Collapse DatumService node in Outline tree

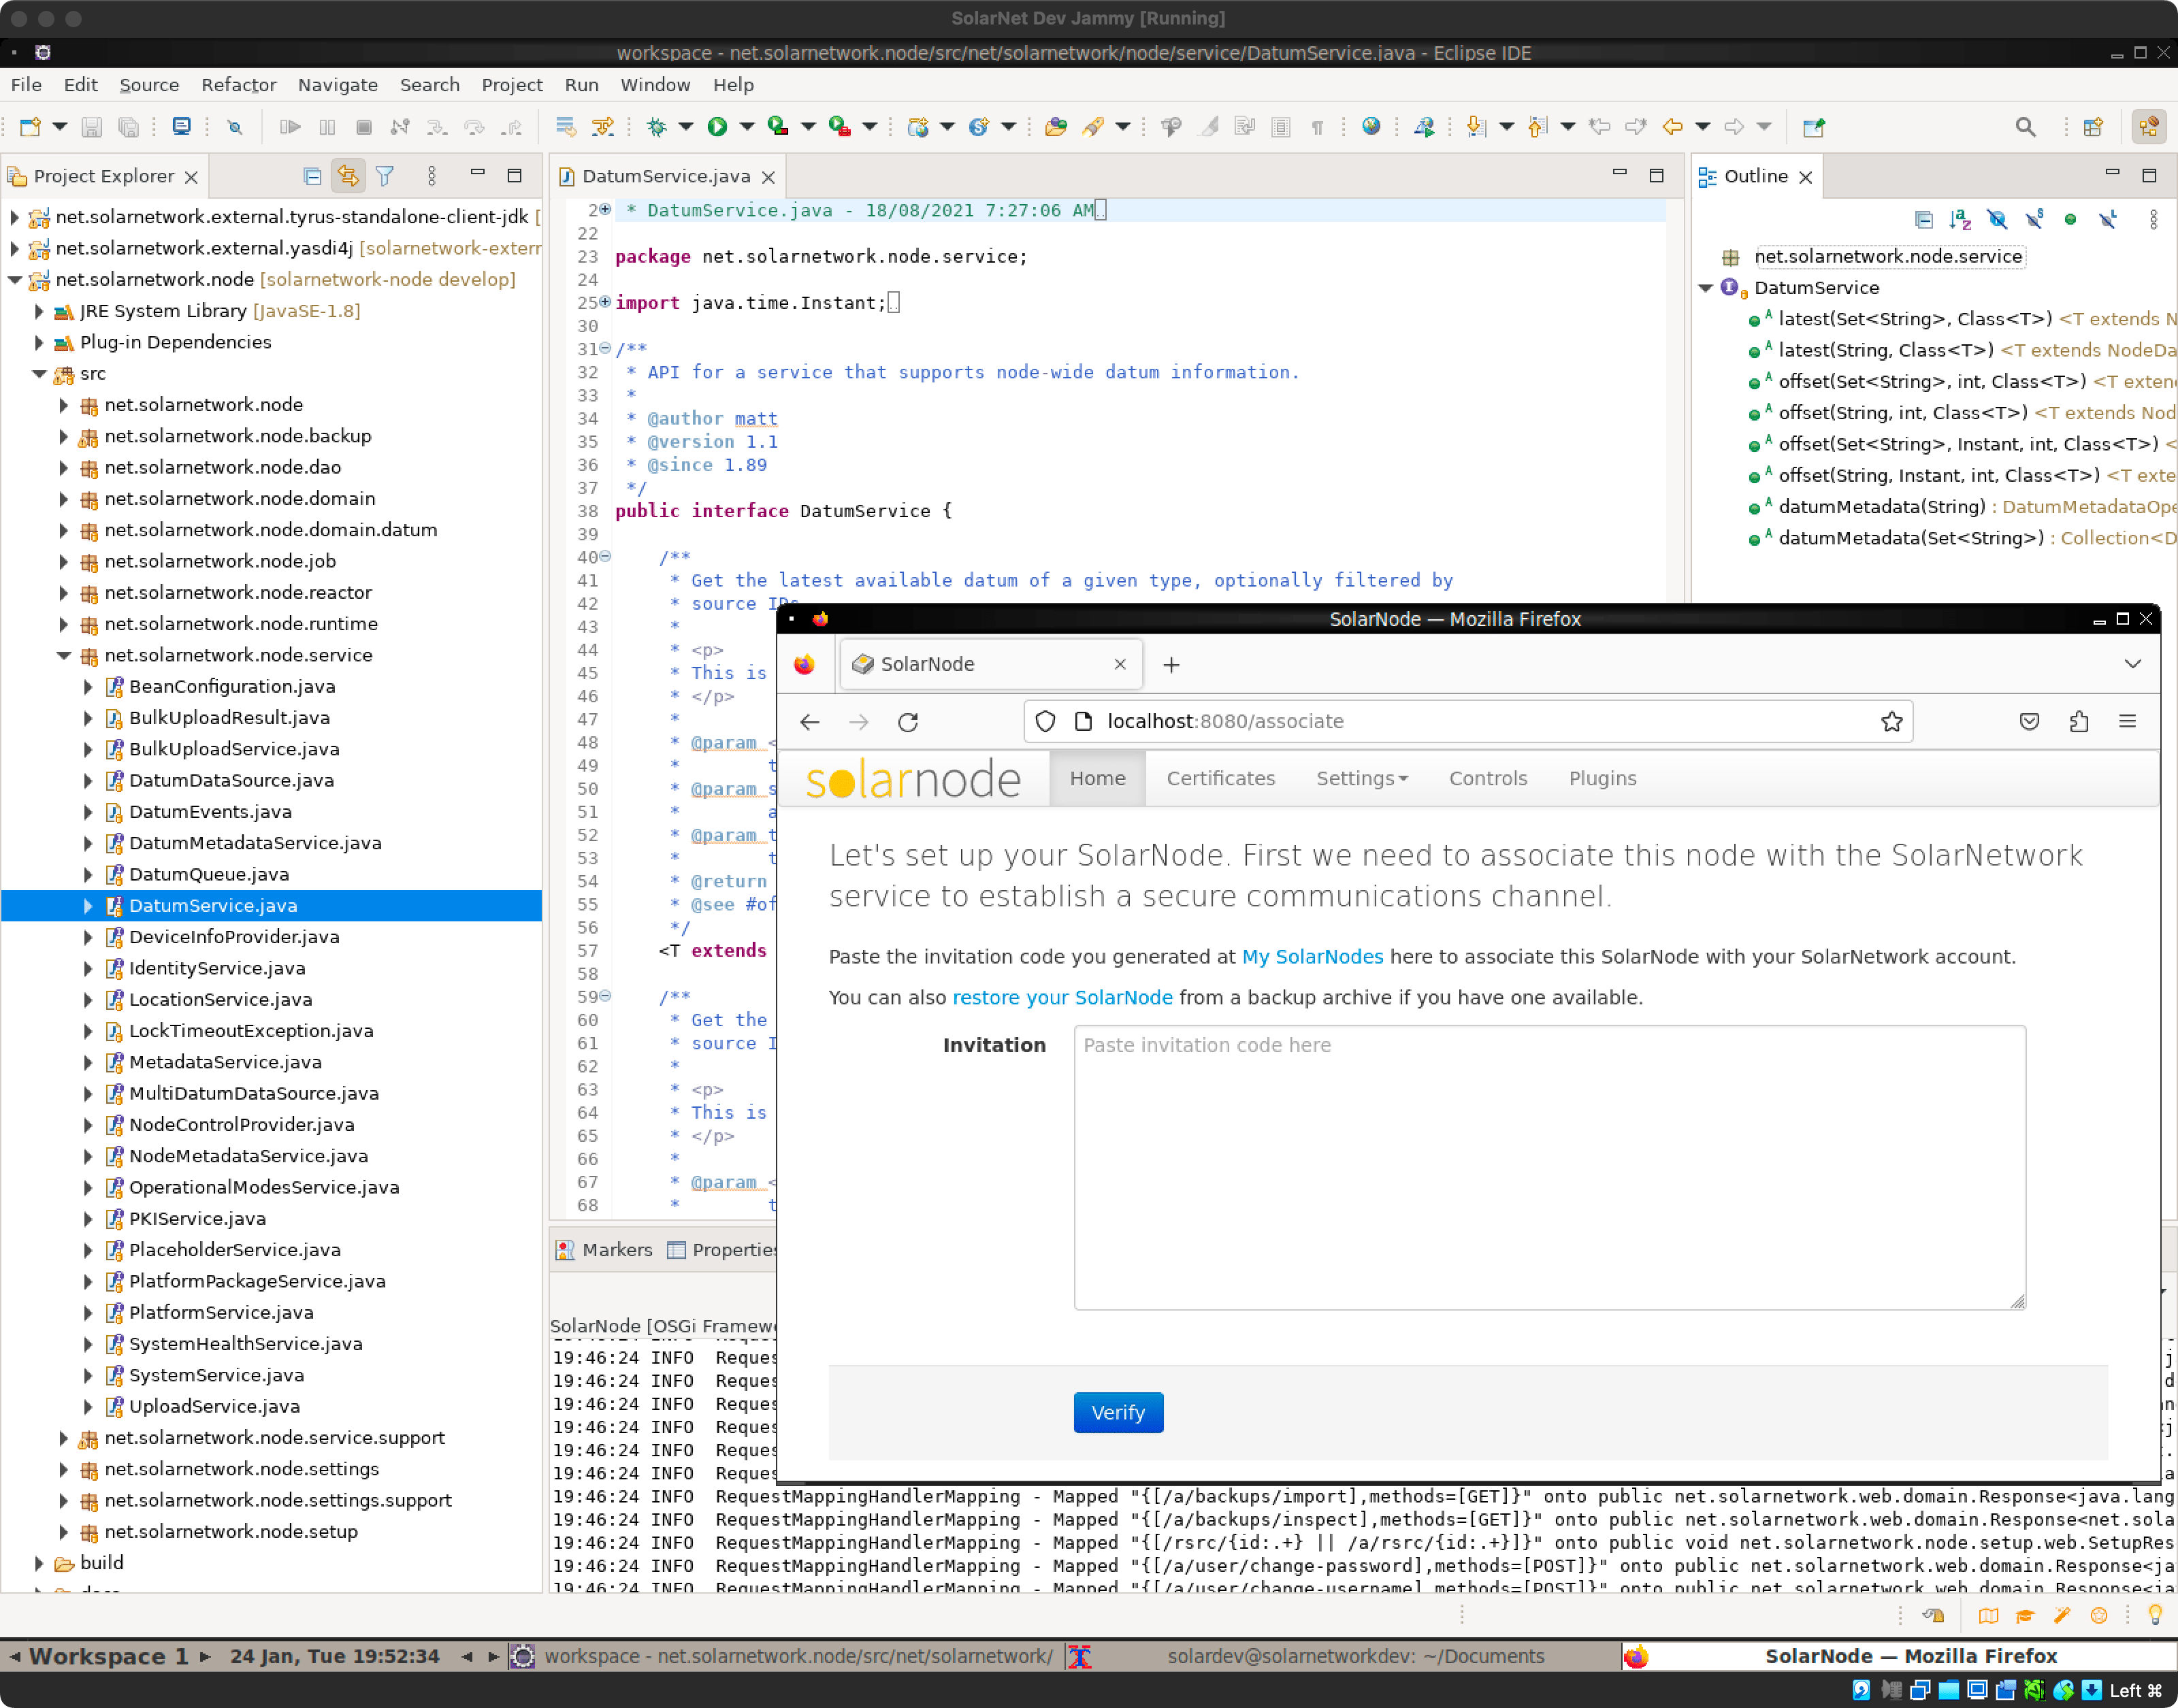[x=1705, y=288]
